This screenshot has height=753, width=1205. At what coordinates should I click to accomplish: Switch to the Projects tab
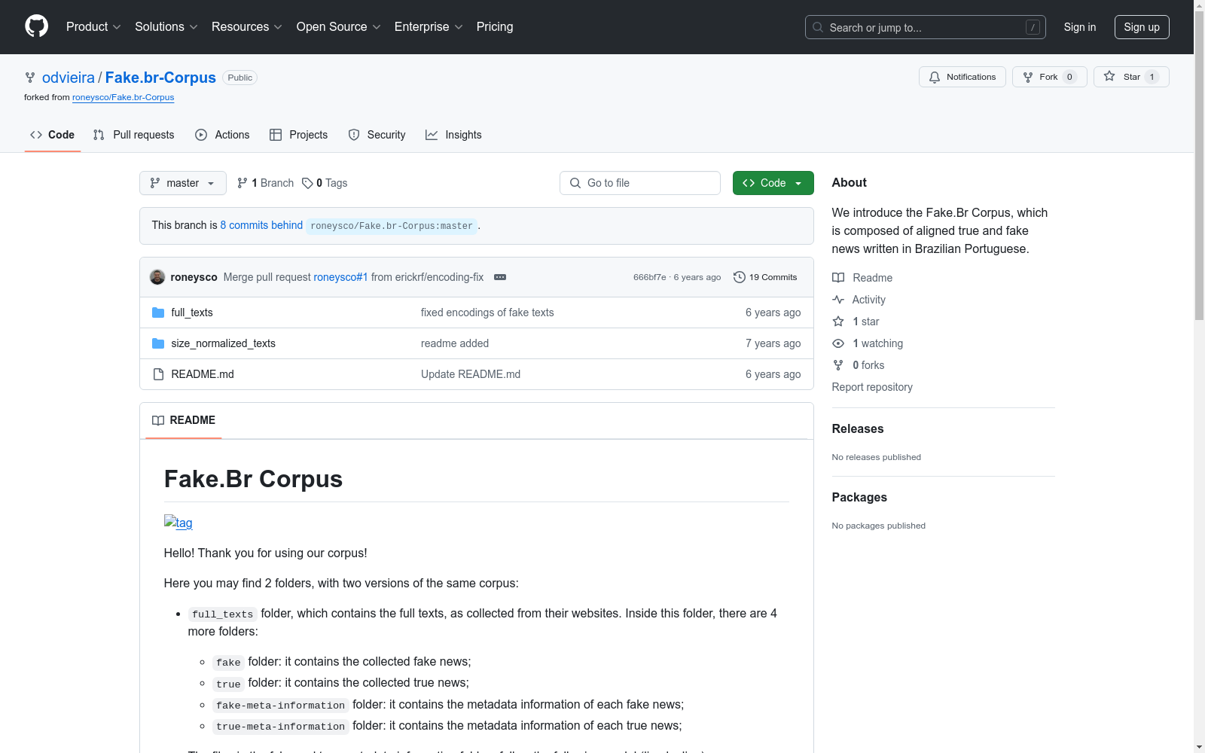pyautogui.click(x=299, y=135)
